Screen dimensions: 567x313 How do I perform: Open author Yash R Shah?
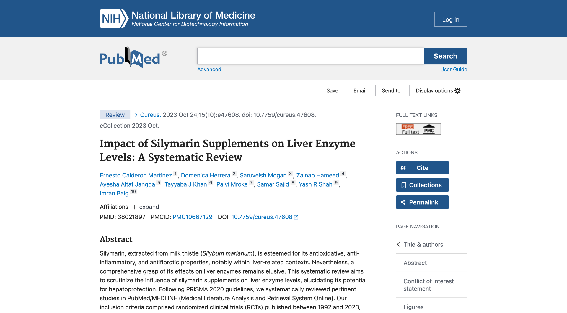click(x=316, y=184)
